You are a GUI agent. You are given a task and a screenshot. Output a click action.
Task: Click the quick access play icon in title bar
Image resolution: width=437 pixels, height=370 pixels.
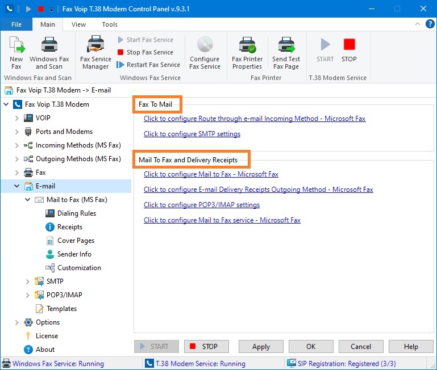coord(28,9)
